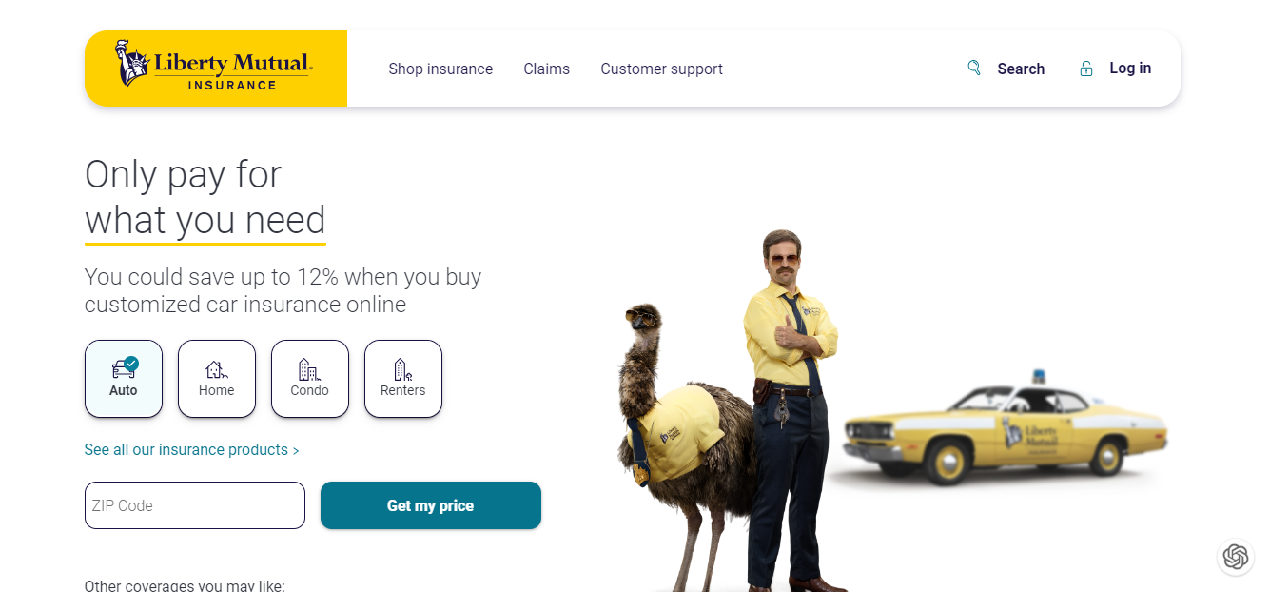Click Log in text in header
The width and height of the screenshot is (1270, 592).
tap(1130, 69)
